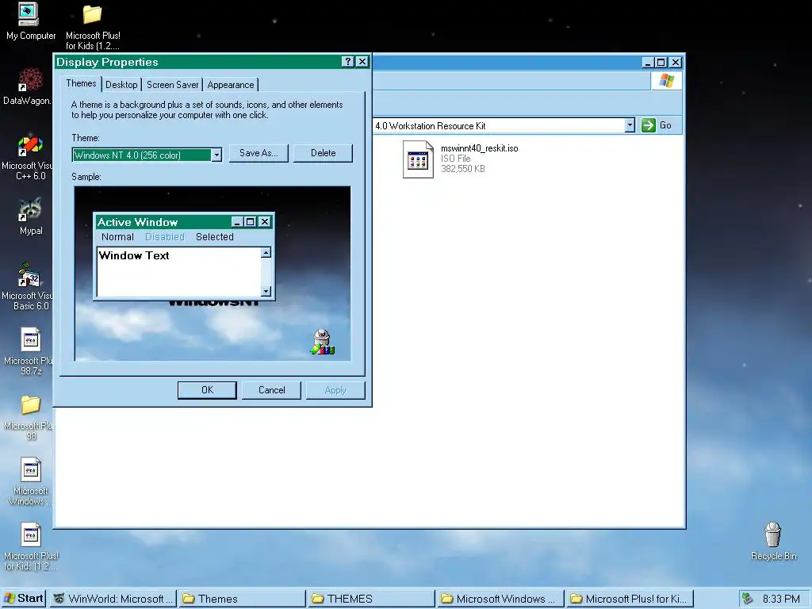Click sample window scrollbar down arrow
812x609 pixels.
tap(266, 292)
